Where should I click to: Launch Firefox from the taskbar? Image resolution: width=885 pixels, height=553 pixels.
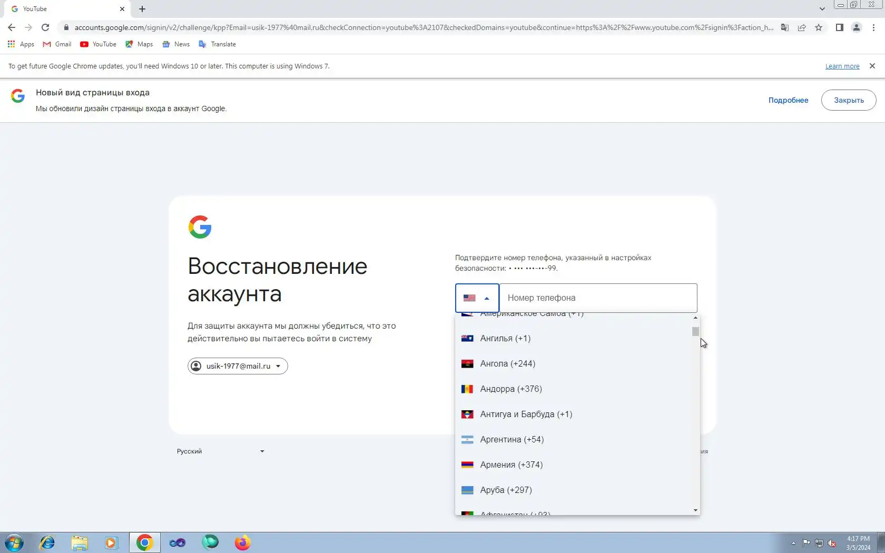[243, 542]
